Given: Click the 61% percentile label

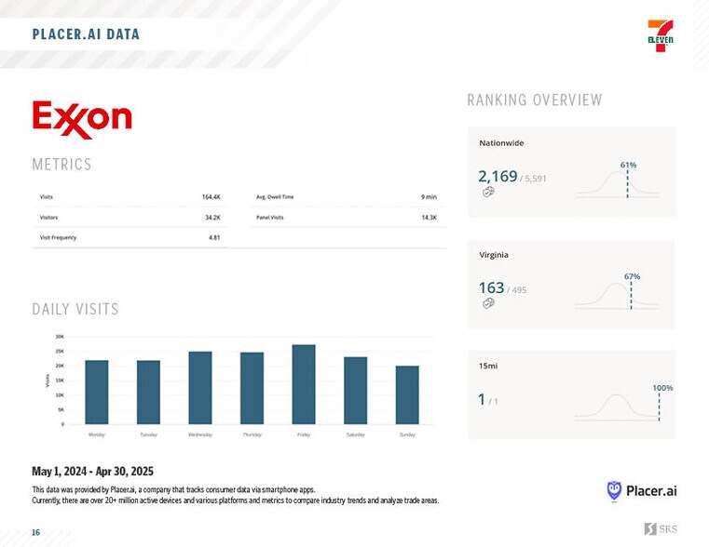Looking at the screenshot, I should (629, 166).
